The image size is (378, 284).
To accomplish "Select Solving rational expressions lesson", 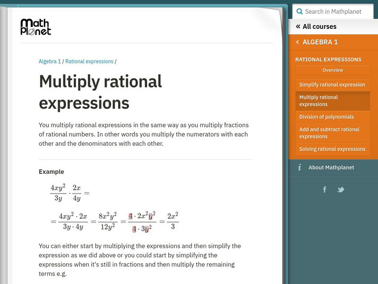I will tap(333, 149).
